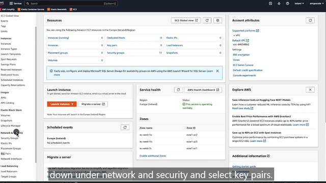Open EBS encryption settings link
The image size is (326, 183).
click(241, 55)
